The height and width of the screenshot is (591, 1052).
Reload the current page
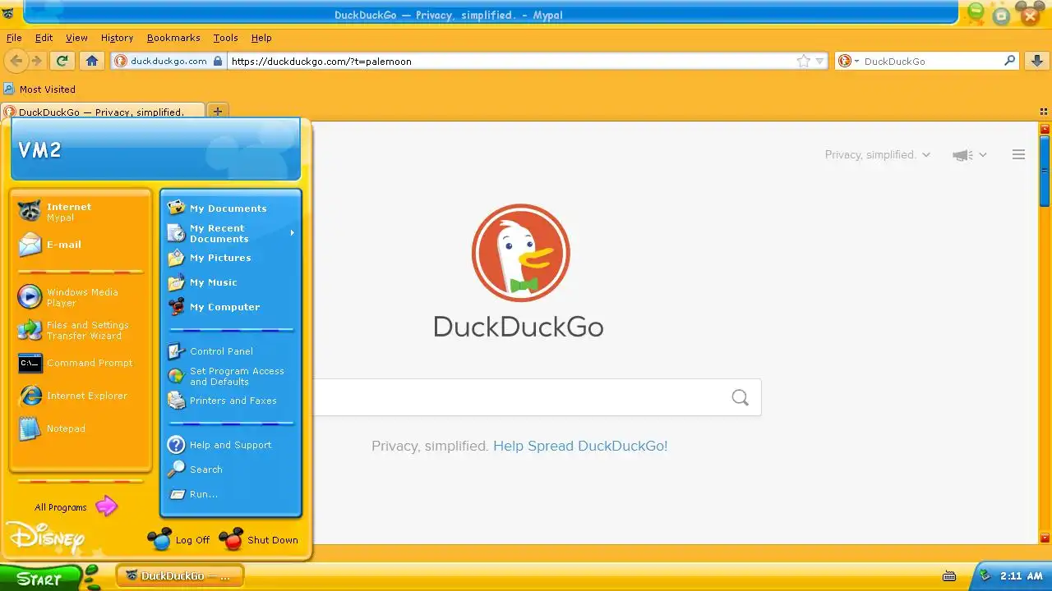click(62, 61)
